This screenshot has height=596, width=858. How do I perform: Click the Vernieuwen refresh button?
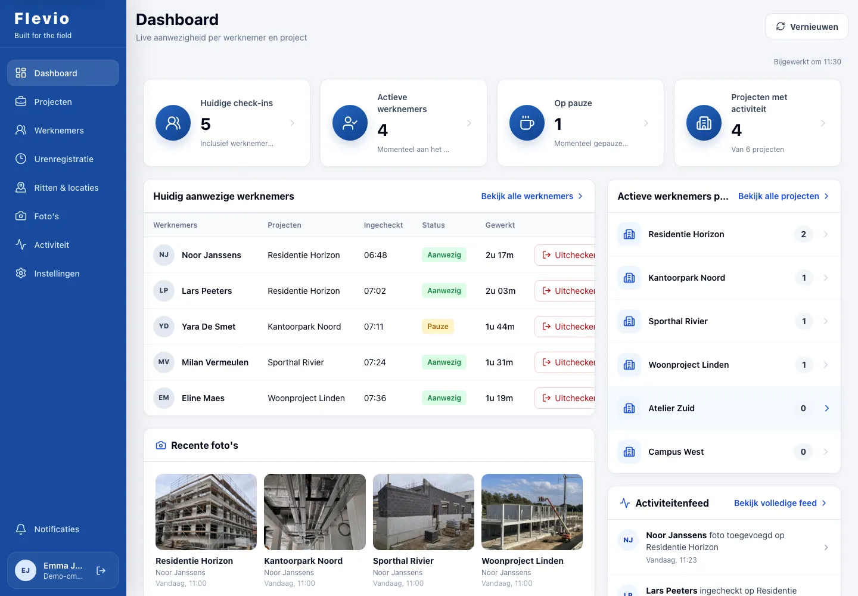click(807, 26)
